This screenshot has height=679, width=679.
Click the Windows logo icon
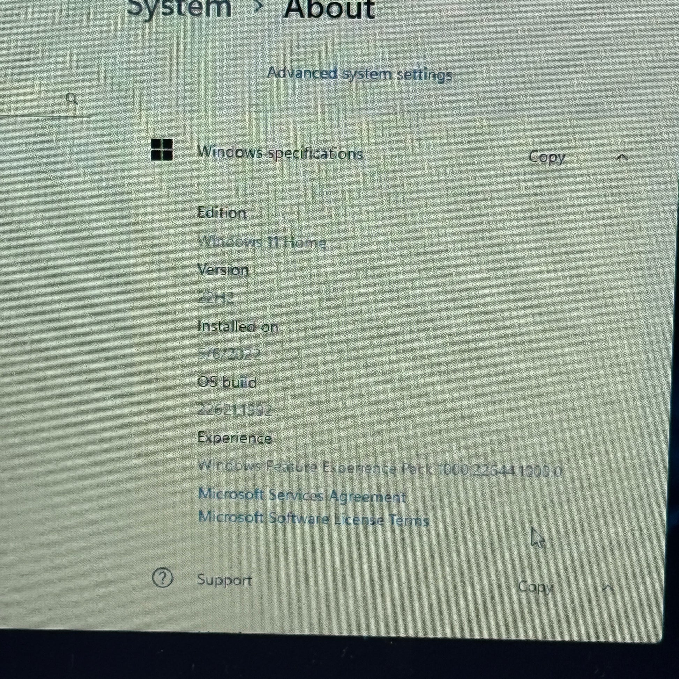[162, 150]
